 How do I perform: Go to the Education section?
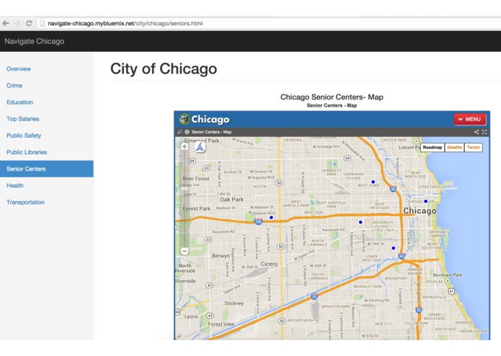pos(19,102)
